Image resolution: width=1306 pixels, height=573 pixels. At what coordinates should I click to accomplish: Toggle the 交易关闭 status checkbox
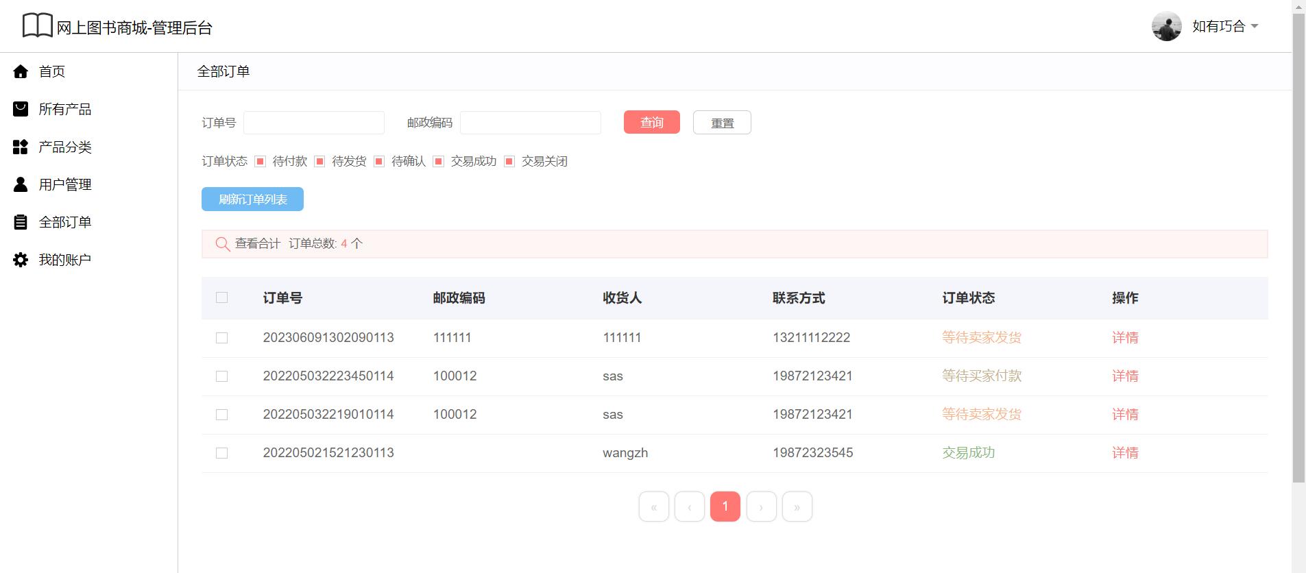(509, 161)
